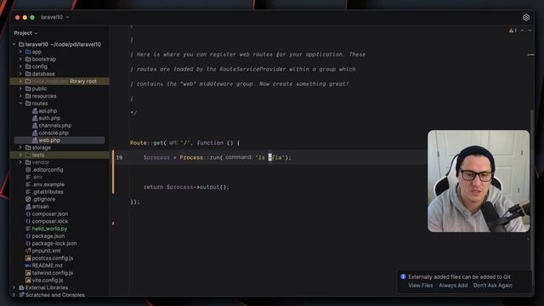544x306 pixels.
Task: Select the channels.php file icon
Action: coord(35,126)
